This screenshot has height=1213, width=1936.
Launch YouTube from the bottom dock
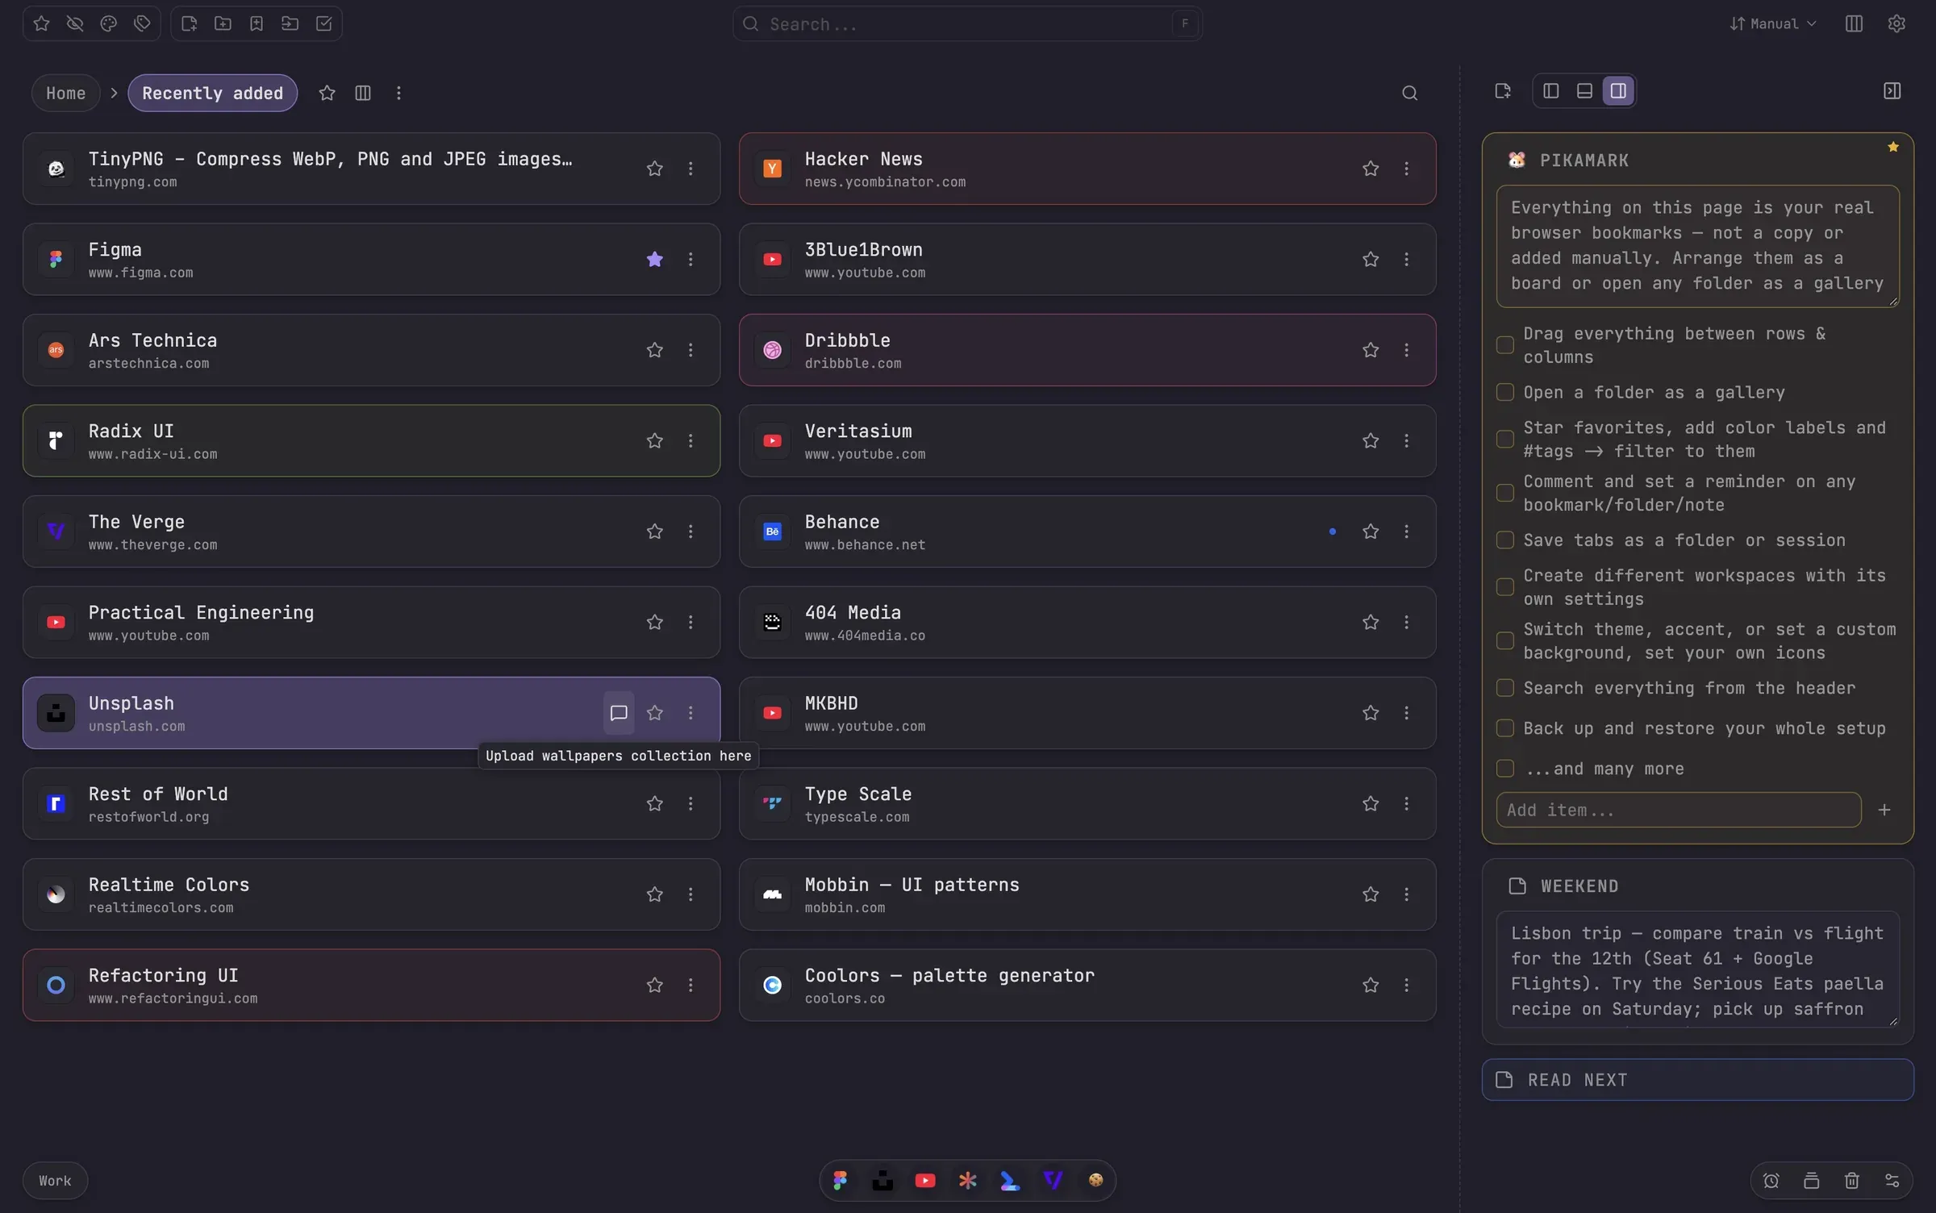(x=925, y=1181)
